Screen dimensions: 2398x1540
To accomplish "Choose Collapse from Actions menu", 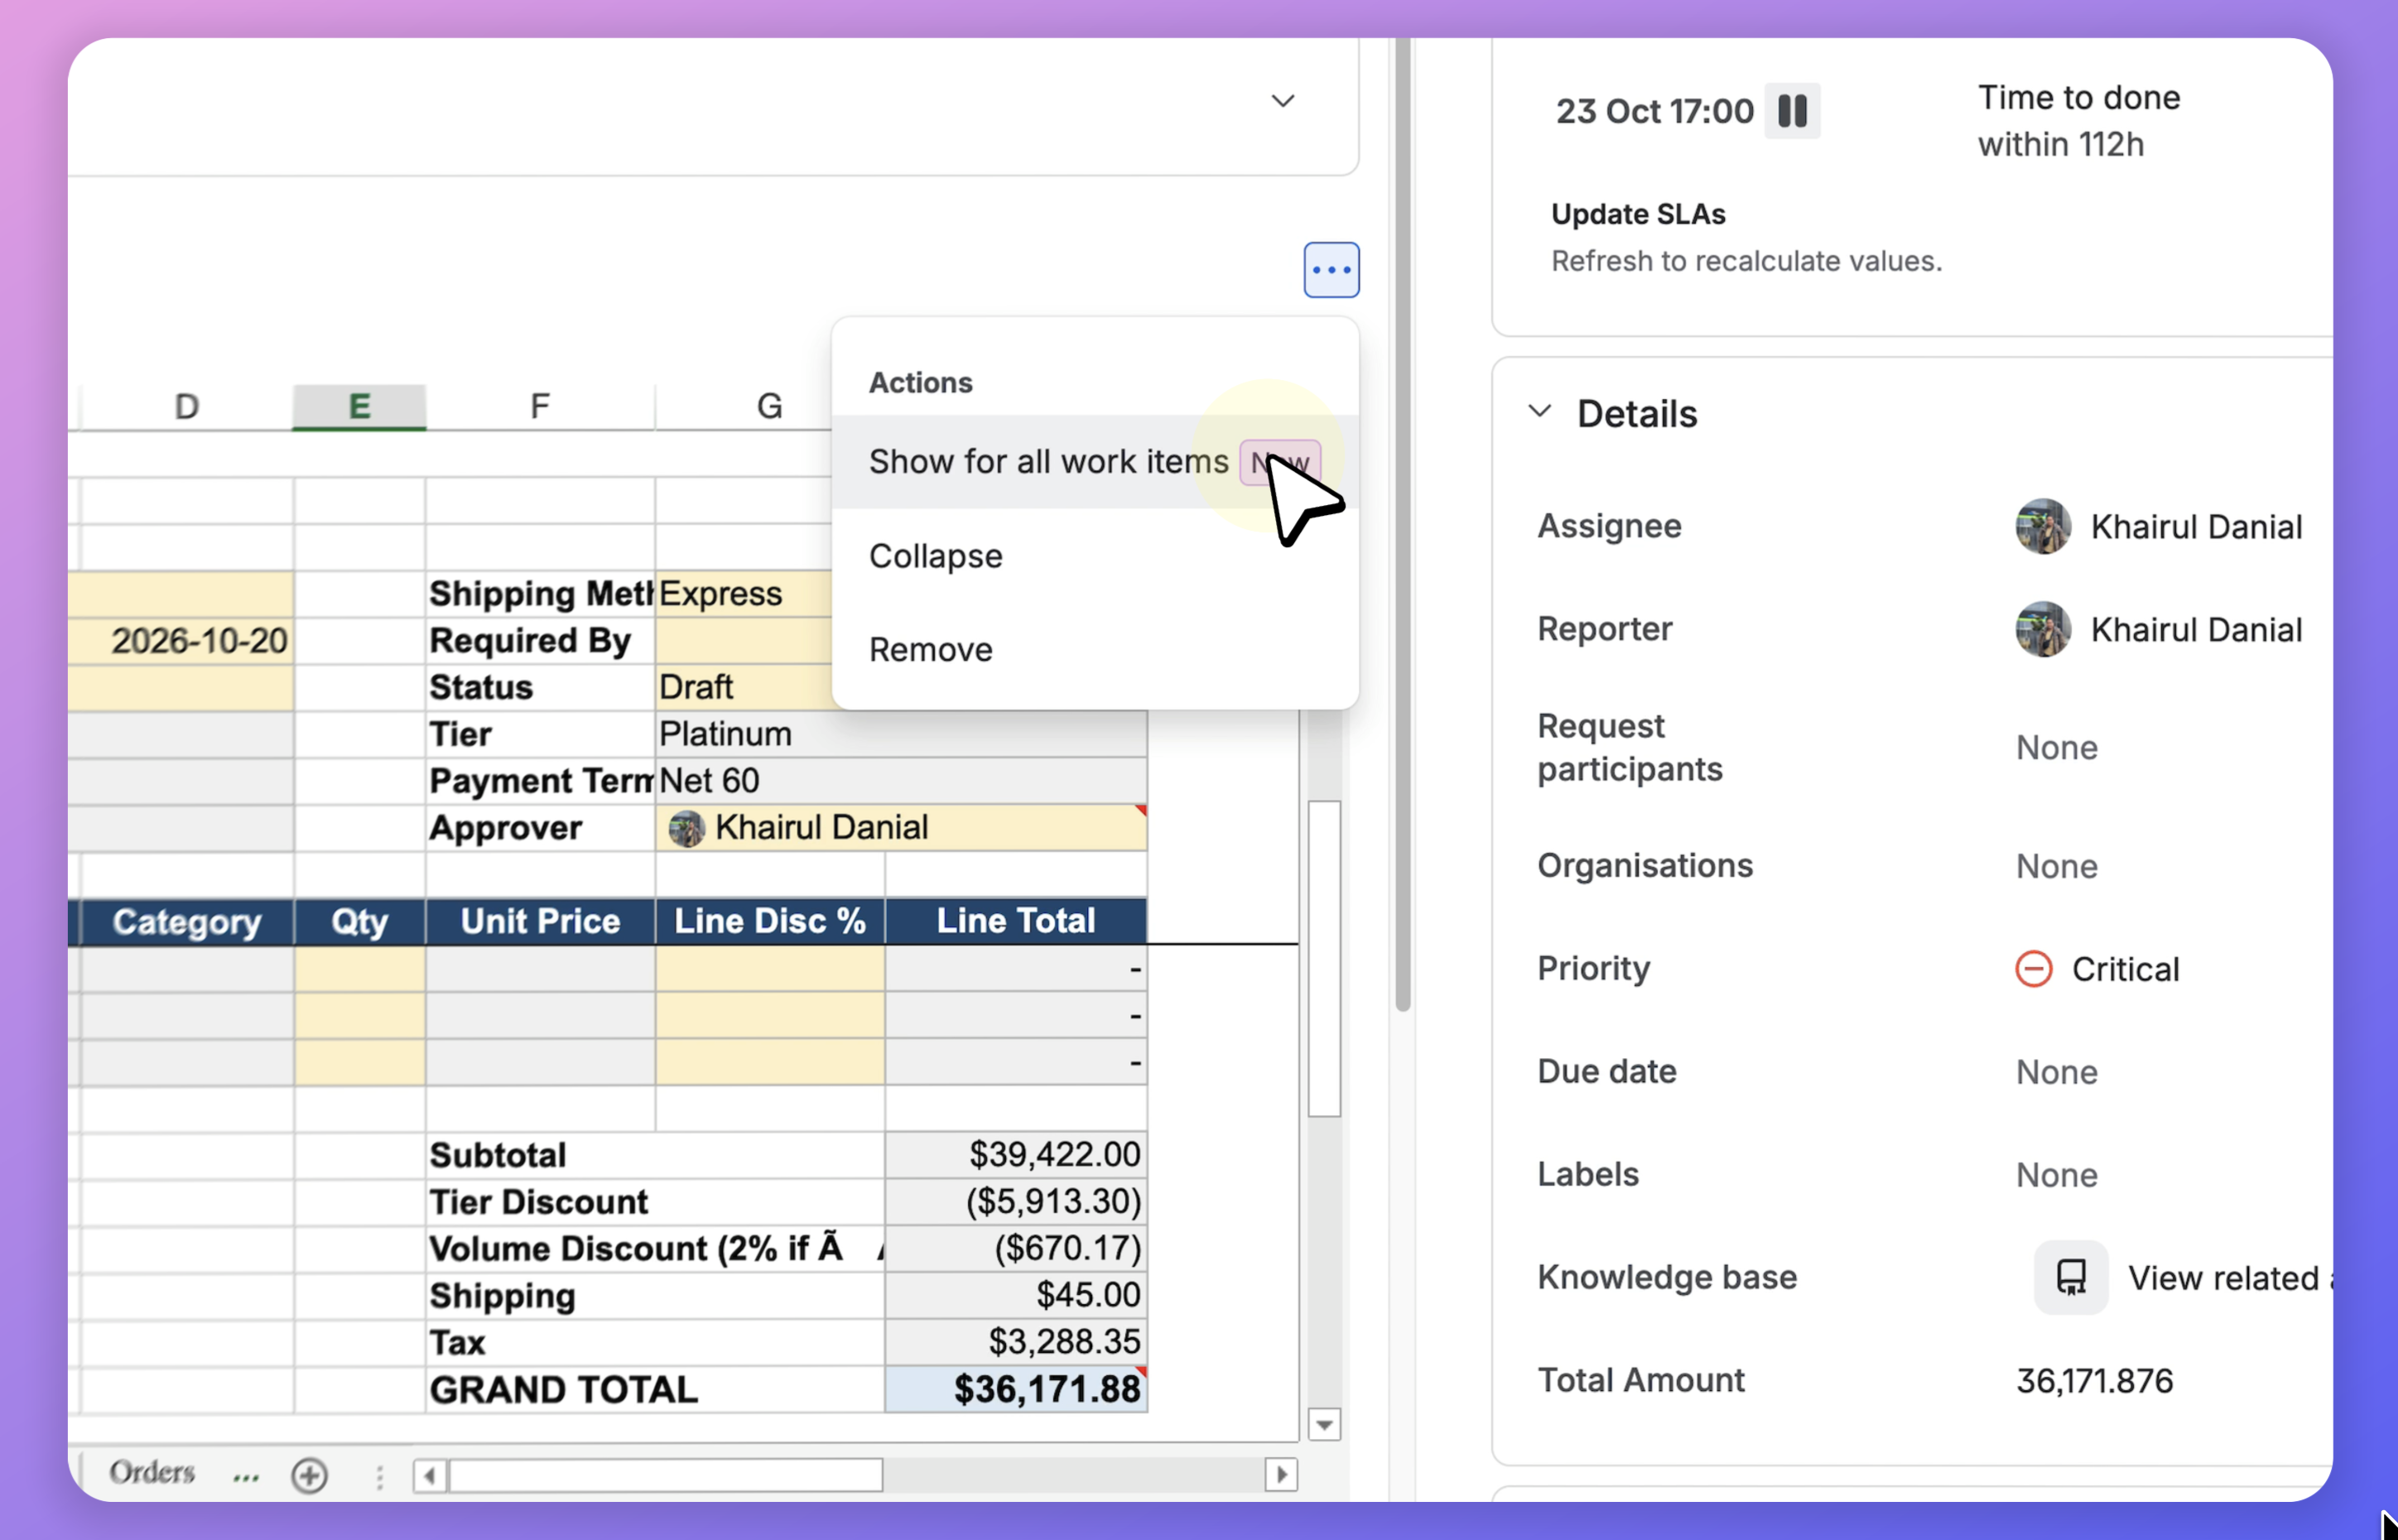I will 1095,556.
